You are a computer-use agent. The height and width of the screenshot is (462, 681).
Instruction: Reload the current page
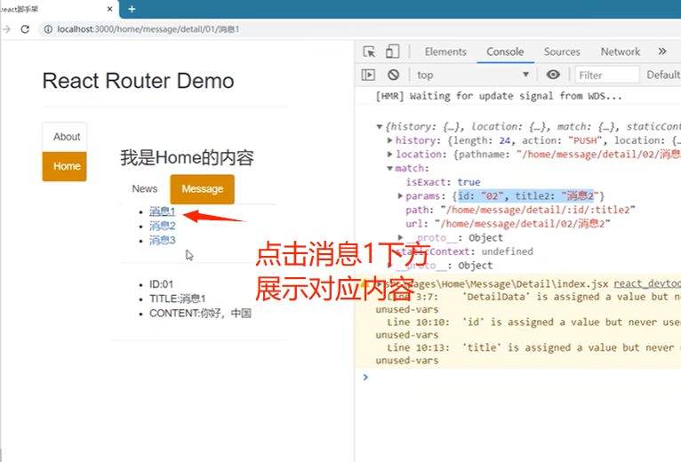point(25,29)
